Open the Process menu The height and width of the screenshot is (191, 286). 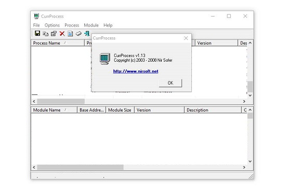(x=72, y=25)
